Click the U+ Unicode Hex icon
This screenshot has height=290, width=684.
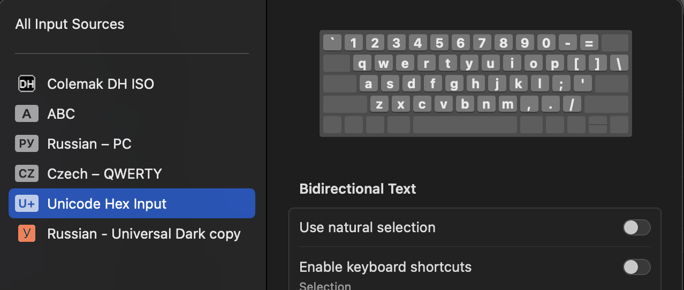pos(26,204)
